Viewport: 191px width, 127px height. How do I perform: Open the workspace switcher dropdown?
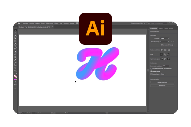(138, 23)
